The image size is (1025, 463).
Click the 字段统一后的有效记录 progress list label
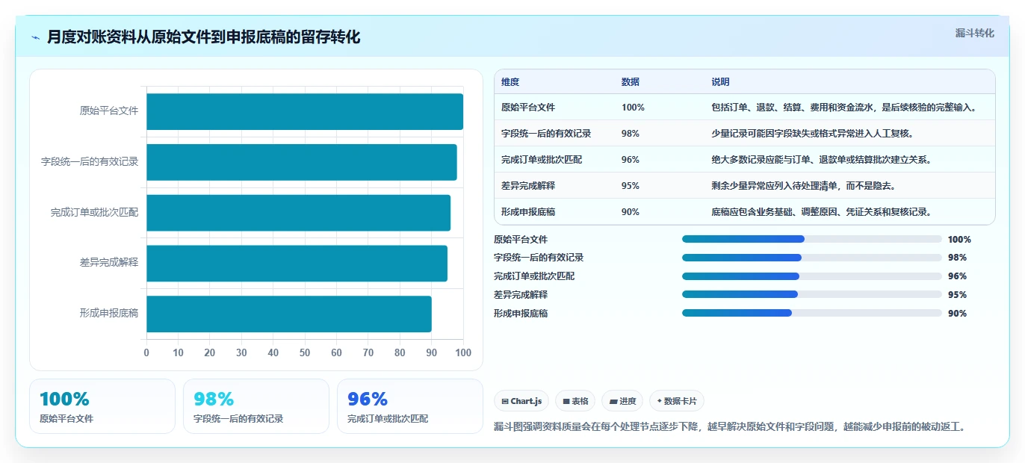(539, 258)
